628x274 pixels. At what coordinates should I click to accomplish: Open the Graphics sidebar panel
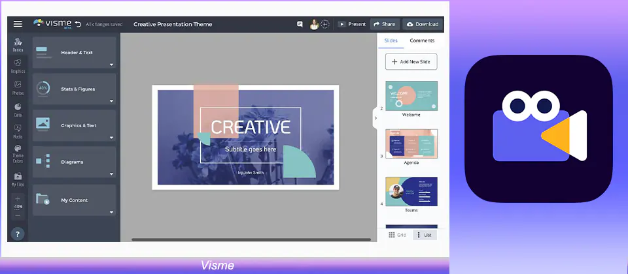[x=18, y=67]
